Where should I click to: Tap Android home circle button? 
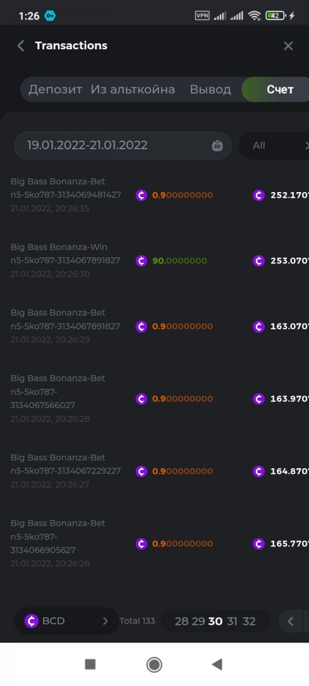coord(154,664)
